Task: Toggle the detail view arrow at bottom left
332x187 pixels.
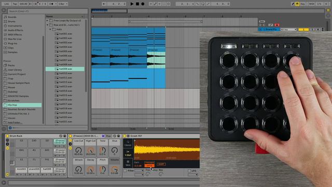Action: point(4,182)
